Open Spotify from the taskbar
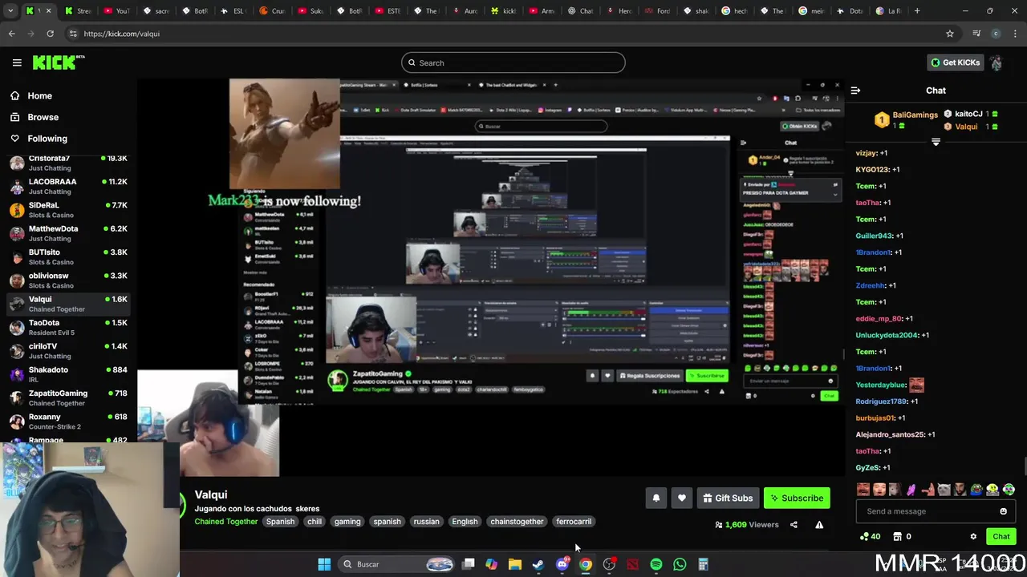Screen dimensions: 1027x577 point(656,564)
